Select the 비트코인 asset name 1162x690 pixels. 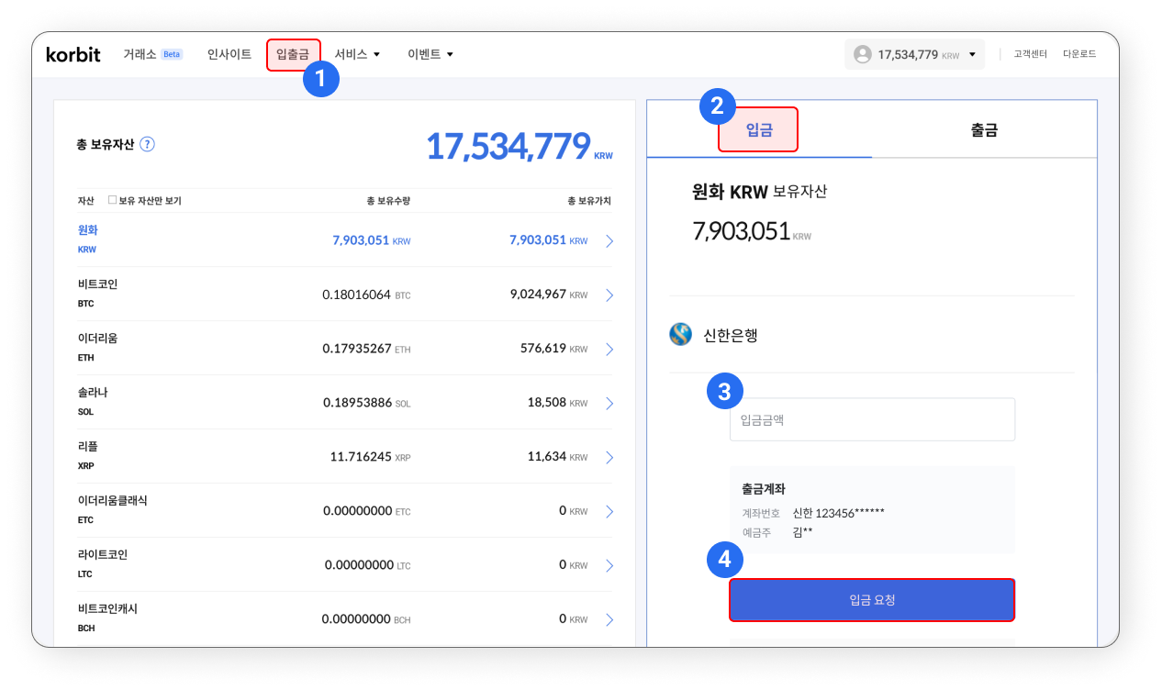pos(98,284)
